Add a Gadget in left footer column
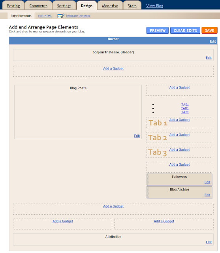The image size is (220, 253). 63,221
